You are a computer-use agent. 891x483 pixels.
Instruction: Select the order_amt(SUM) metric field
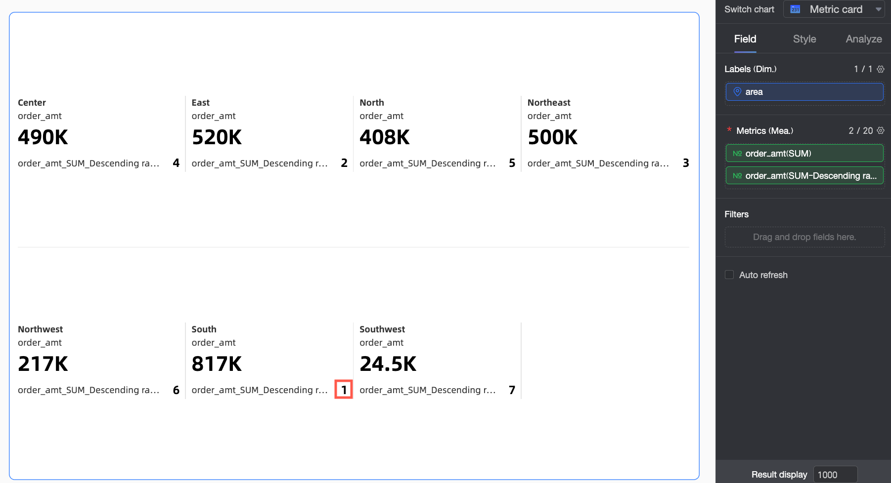point(804,154)
